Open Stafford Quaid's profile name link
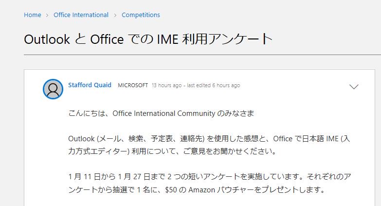The height and width of the screenshot is (206, 381). [90, 85]
